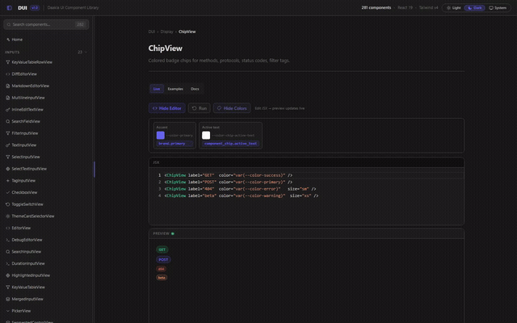Click the magnifier icon in the search box
The width and height of the screenshot is (517, 323).
pyautogui.click(x=9, y=24)
